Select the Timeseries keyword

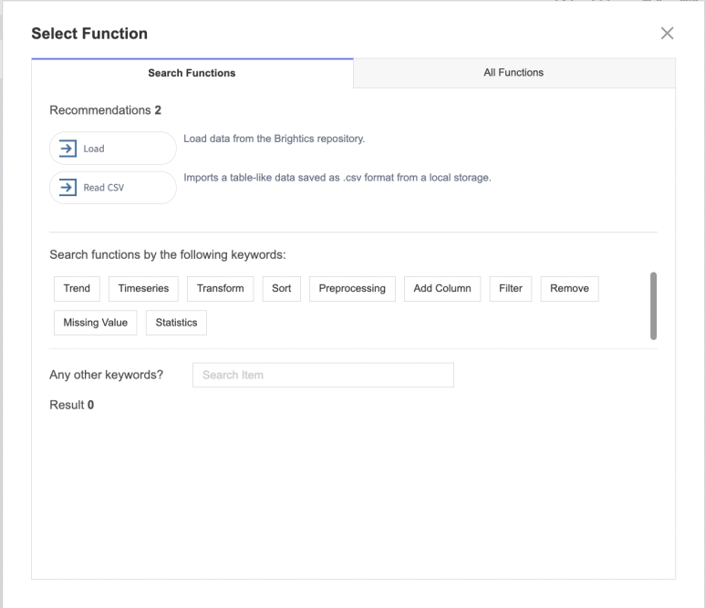(144, 289)
